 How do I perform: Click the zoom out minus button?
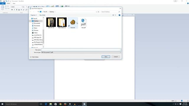(x=176, y=101)
